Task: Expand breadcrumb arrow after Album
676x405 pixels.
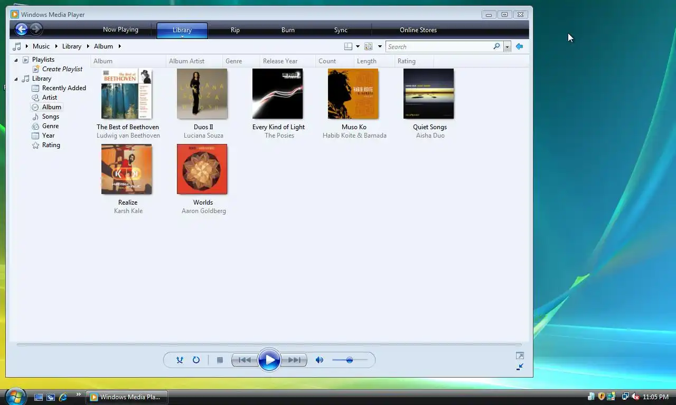Action: pyautogui.click(x=119, y=46)
